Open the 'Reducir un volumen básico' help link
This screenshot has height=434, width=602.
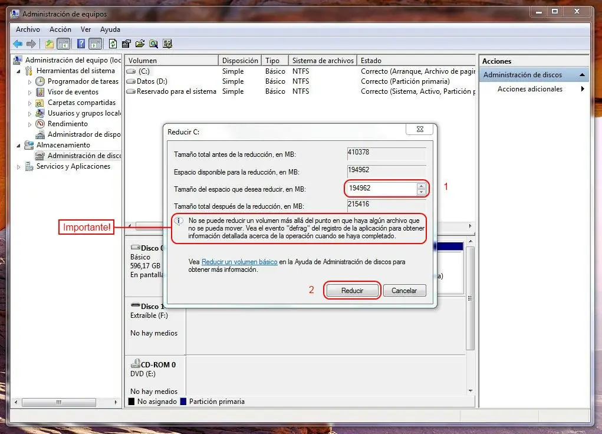coord(239,262)
